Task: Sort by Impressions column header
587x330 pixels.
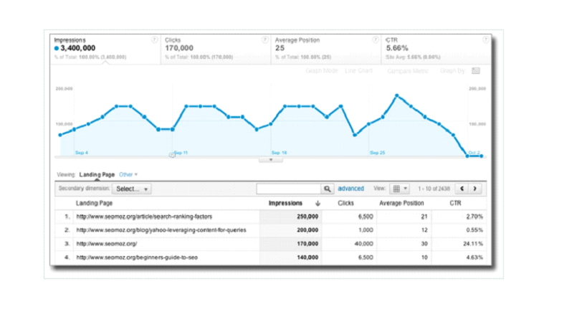Action: click(285, 204)
